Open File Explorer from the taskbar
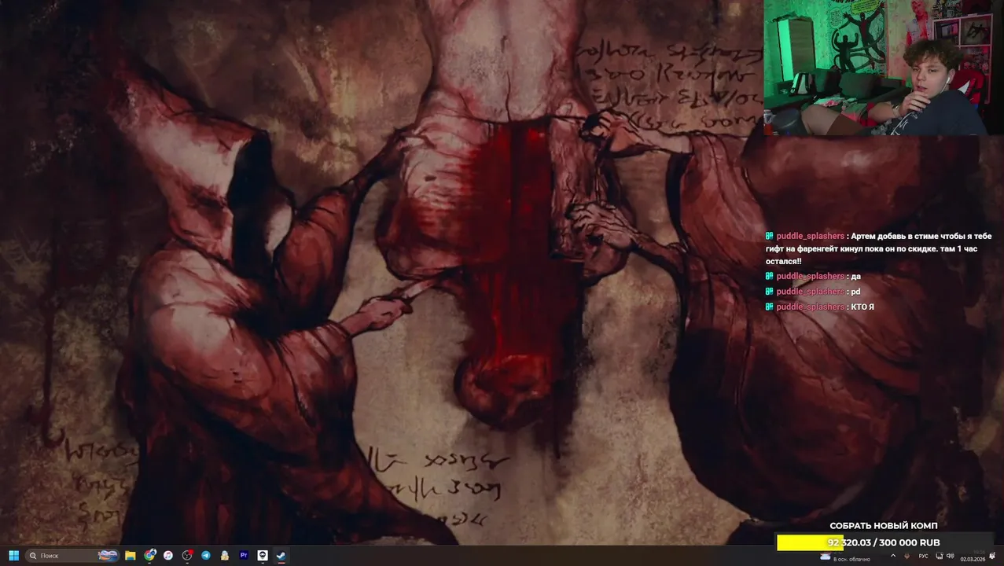Viewport: 1004px width, 566px height. (x=131, y=556)
